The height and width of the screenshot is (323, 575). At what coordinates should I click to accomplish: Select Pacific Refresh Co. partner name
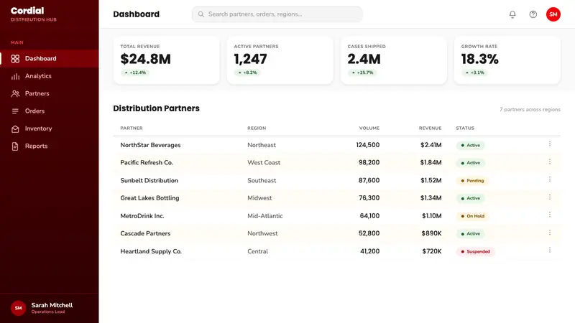coord(147,163)
